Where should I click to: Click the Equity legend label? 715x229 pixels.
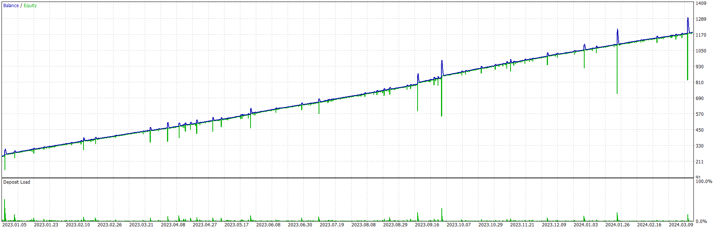click(30, 6)
